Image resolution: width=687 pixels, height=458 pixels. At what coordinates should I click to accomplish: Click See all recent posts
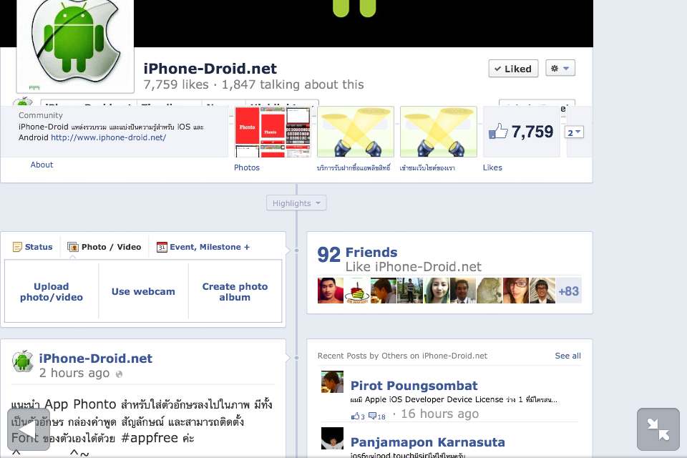[567, 356]
